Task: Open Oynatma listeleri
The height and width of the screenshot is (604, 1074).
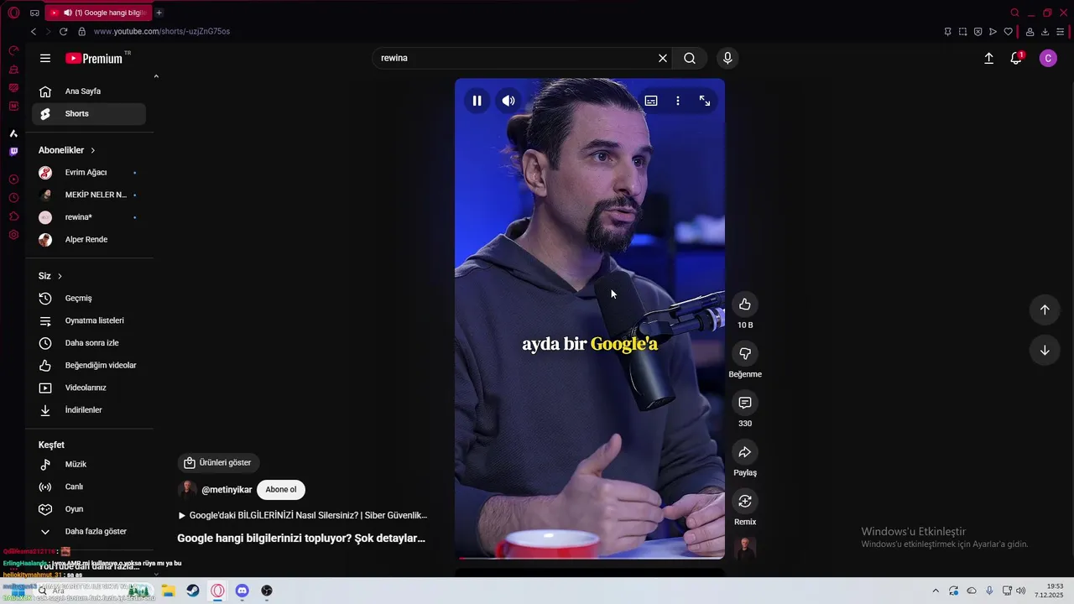Action: point(89,320)
